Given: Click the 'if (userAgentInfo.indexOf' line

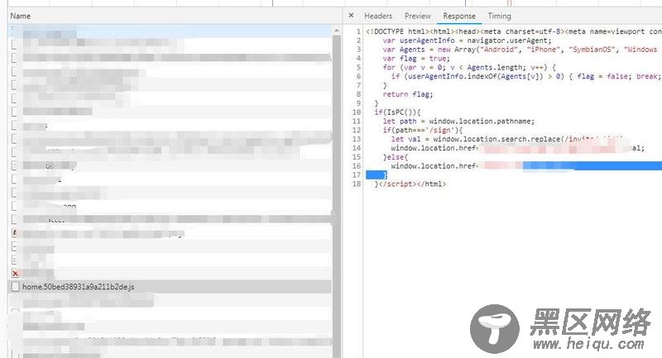Looking at the screenshot, I should tap(525, 76).
